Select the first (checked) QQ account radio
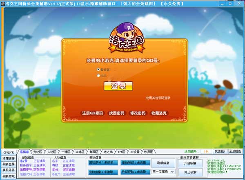Image resolution: width=245 pixels, height=180 pixels. [98, 69]
